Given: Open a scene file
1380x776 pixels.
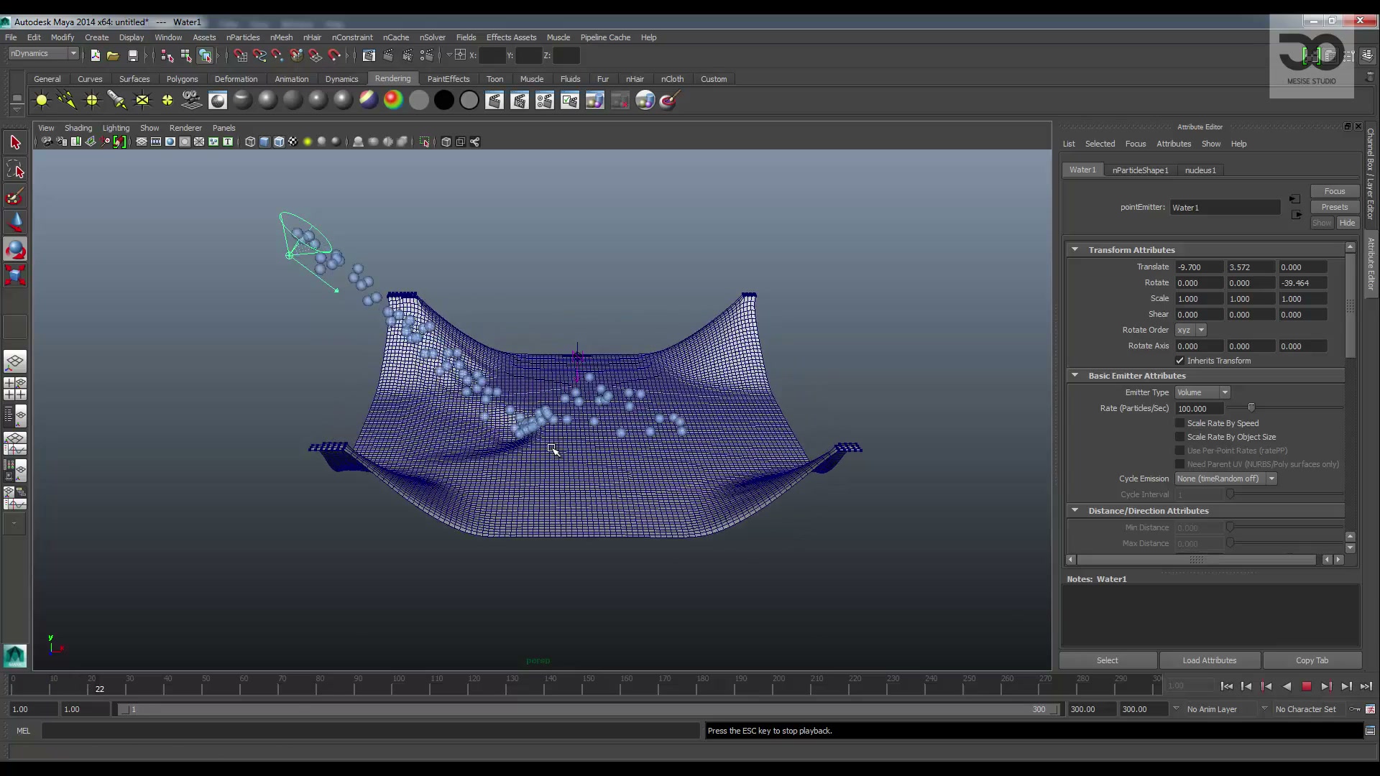Looking at the screenshot, I should click(x=113, y=55).
